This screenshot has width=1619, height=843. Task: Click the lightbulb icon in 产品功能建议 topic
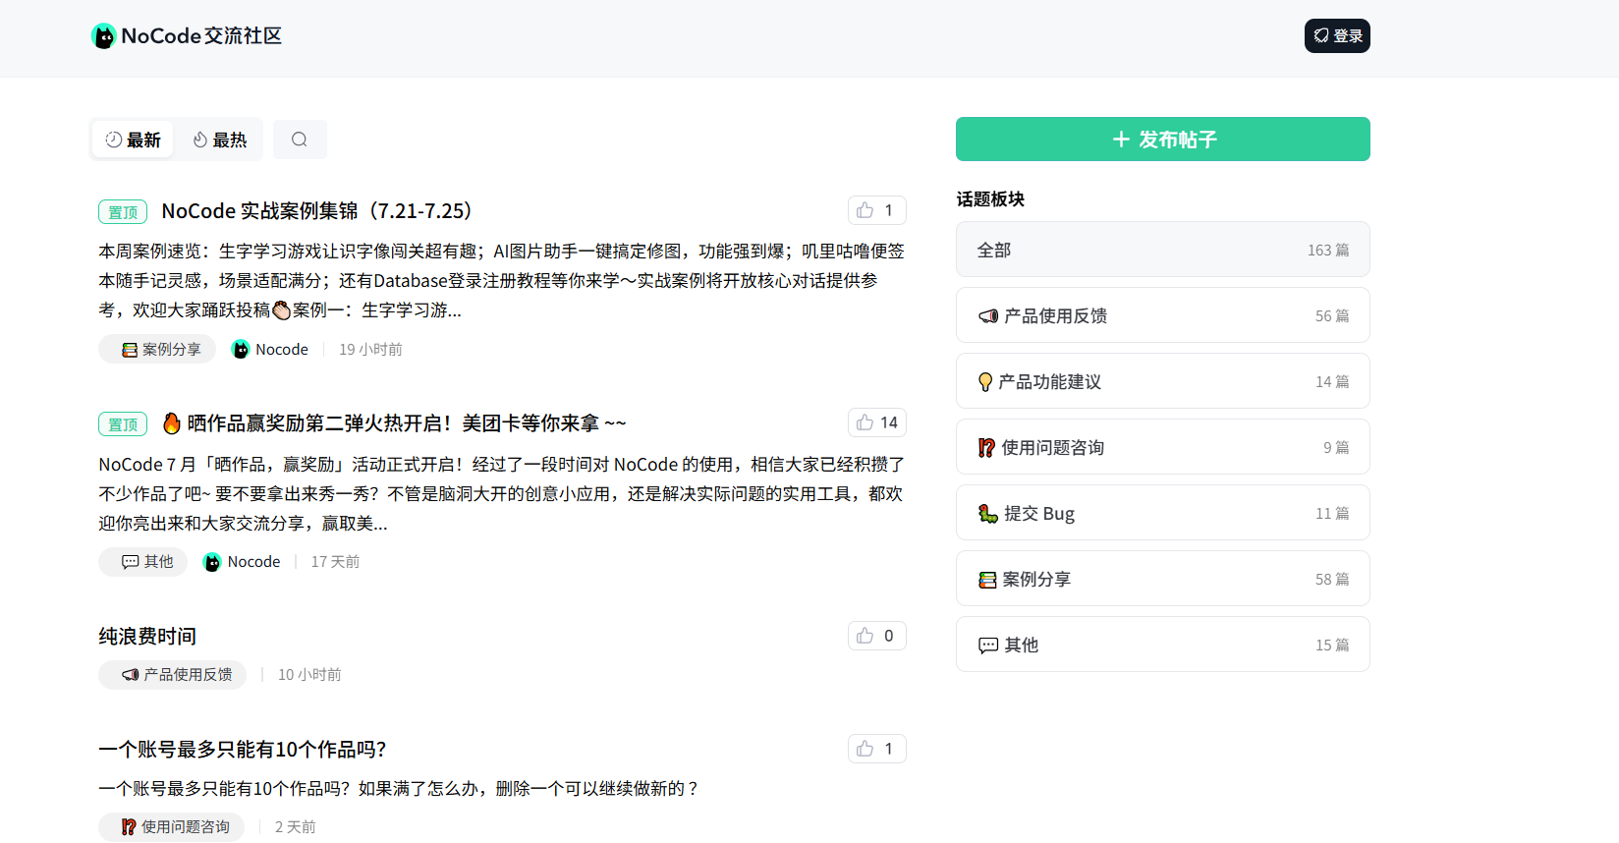[985, 382]
